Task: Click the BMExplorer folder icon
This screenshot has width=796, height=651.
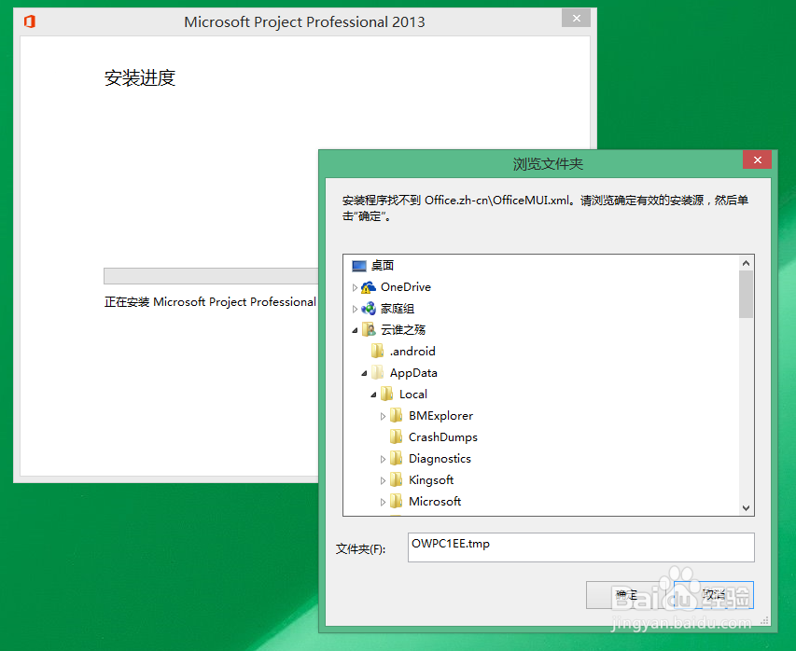Action: pos(397,416)
